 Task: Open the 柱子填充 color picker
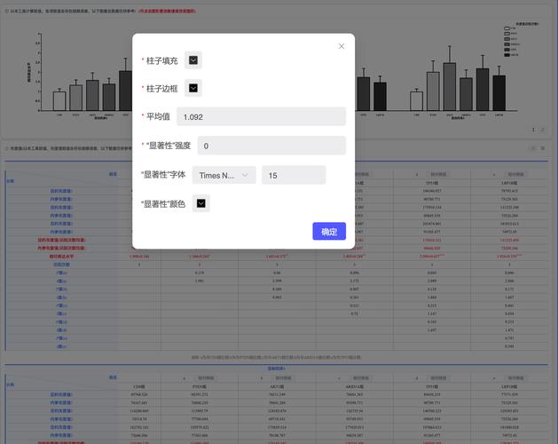coord(194,60)
